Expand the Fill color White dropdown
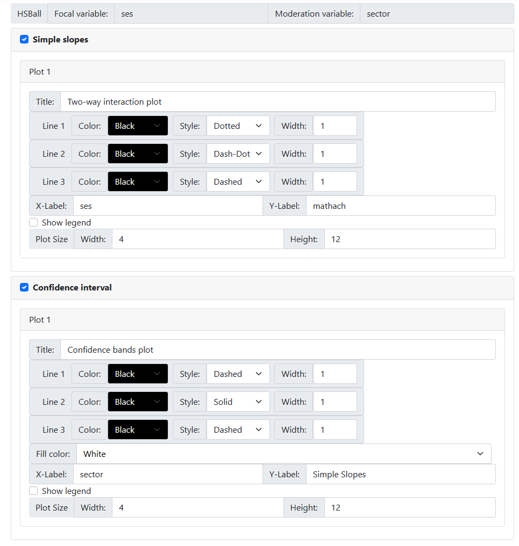The width and height of the screenshot is (519, 546). (283, 454)
